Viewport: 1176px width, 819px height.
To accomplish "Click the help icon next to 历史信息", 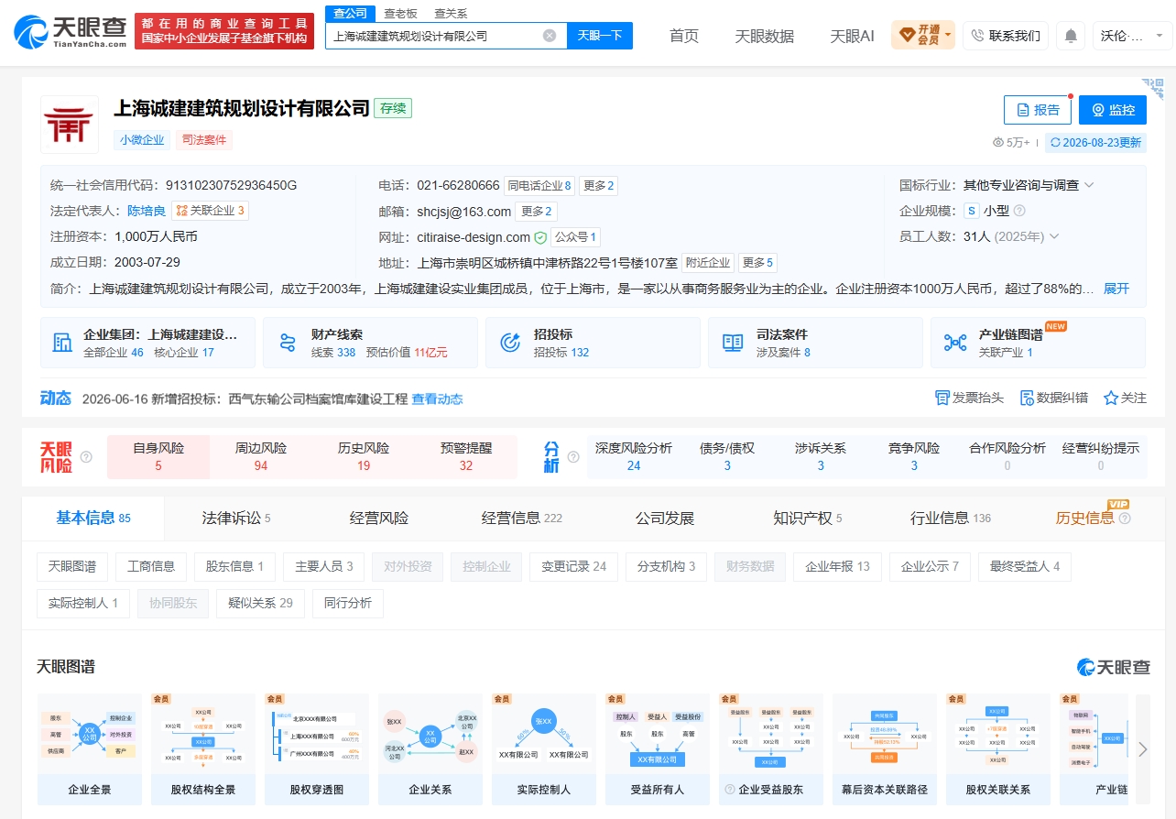I will pyautogui.click(x=1125, y=519).
